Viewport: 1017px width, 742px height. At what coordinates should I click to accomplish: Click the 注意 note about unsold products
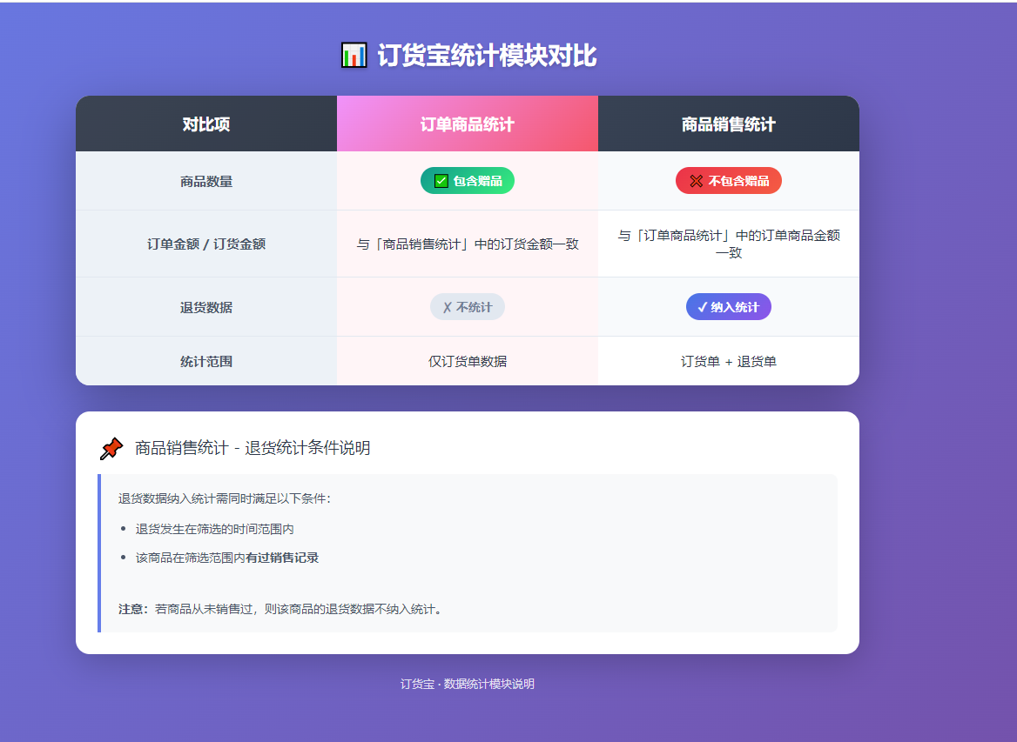[280, 609]
